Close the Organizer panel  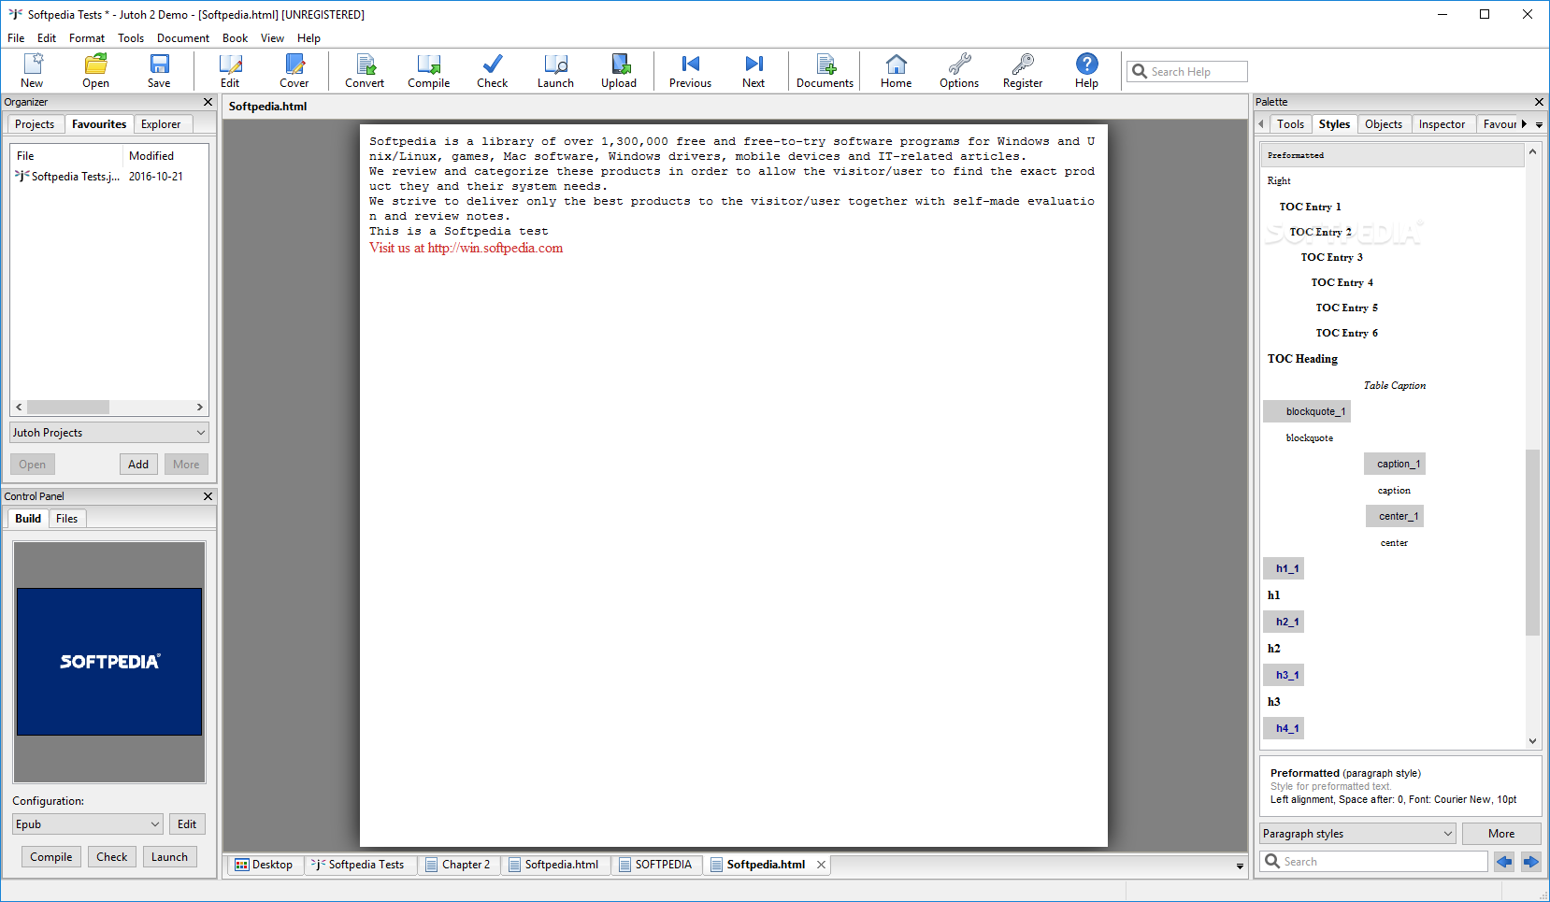pyautogui.click(x=208, y=102)
